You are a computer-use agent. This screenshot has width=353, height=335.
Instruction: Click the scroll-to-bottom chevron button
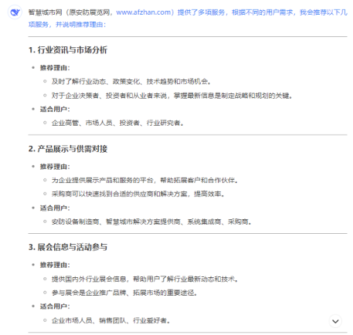[x=335, y=321]
